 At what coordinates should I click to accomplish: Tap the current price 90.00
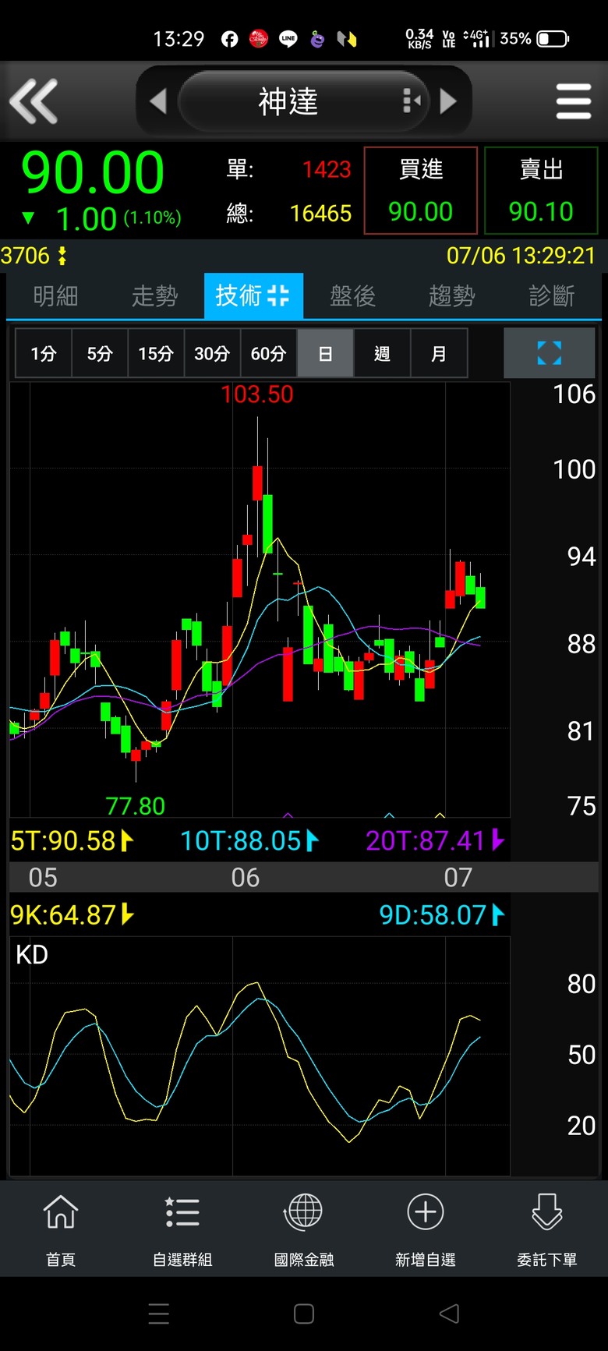coord(93,173)
